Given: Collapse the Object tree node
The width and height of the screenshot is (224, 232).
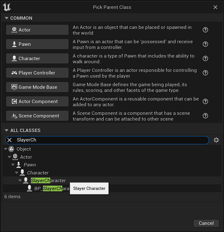Looking at the screenshot, I should tap(6, 149).
